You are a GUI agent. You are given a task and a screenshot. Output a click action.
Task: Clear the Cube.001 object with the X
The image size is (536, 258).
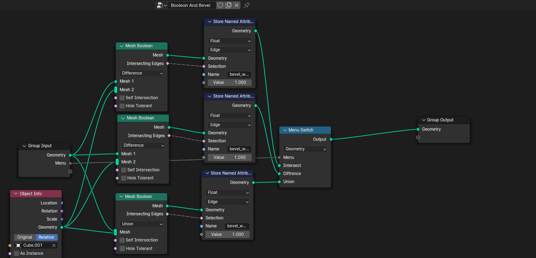coord(54,245)
